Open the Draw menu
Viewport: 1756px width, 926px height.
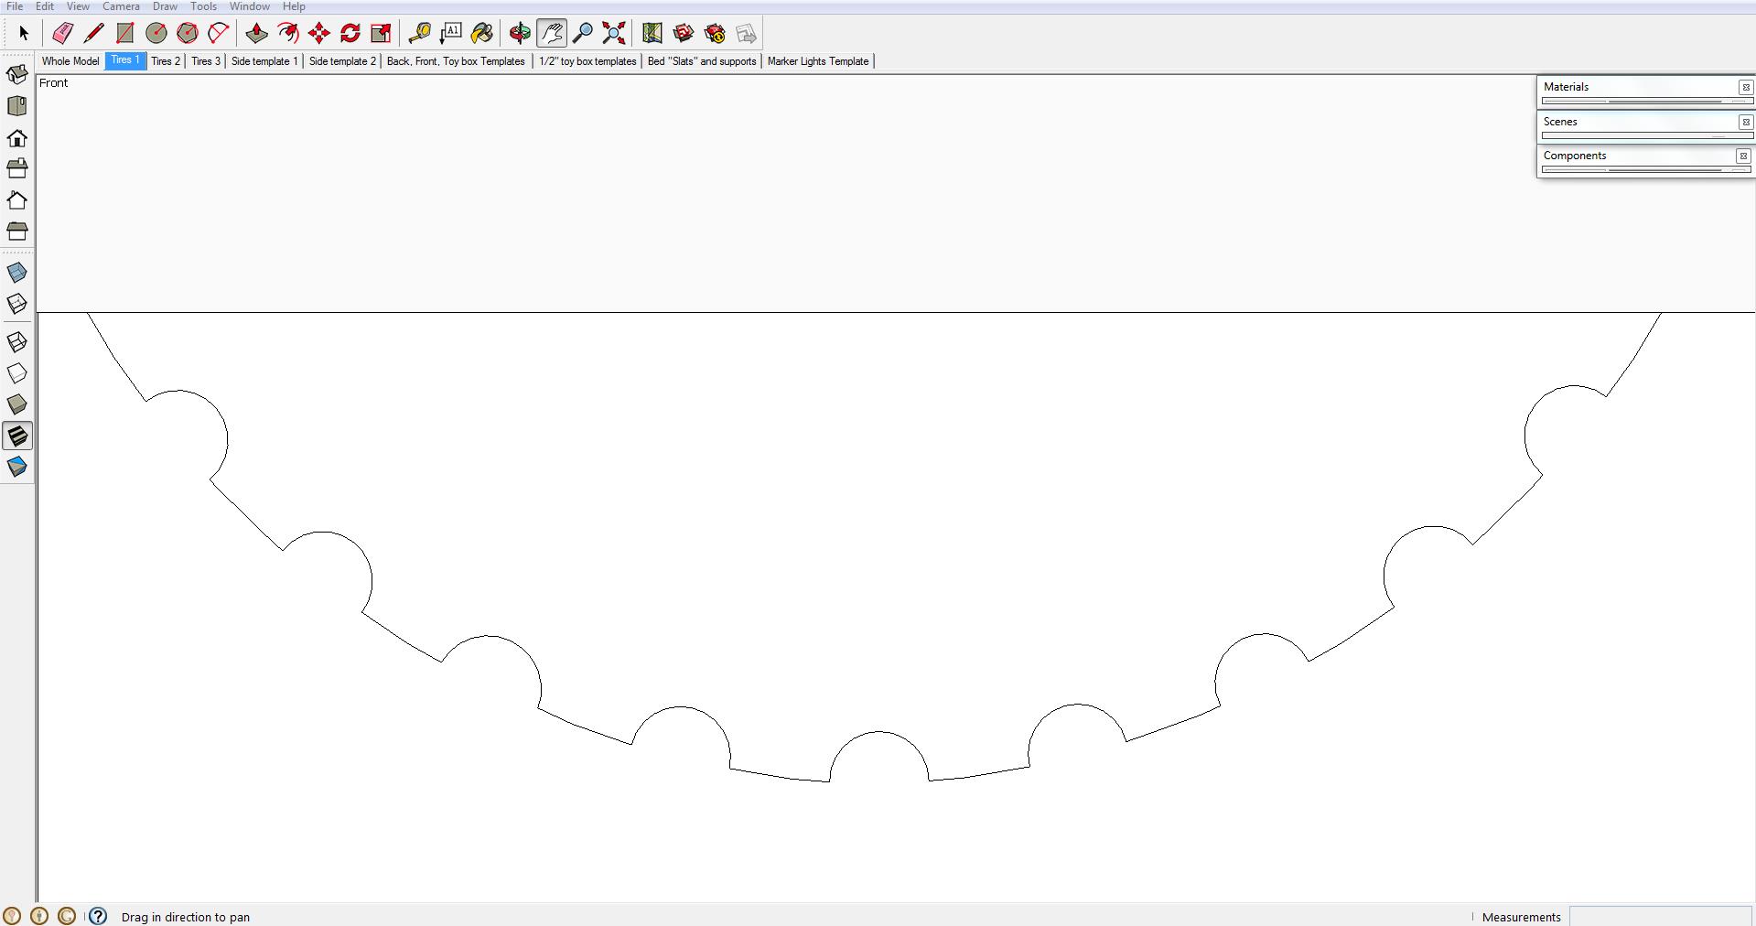165,6
